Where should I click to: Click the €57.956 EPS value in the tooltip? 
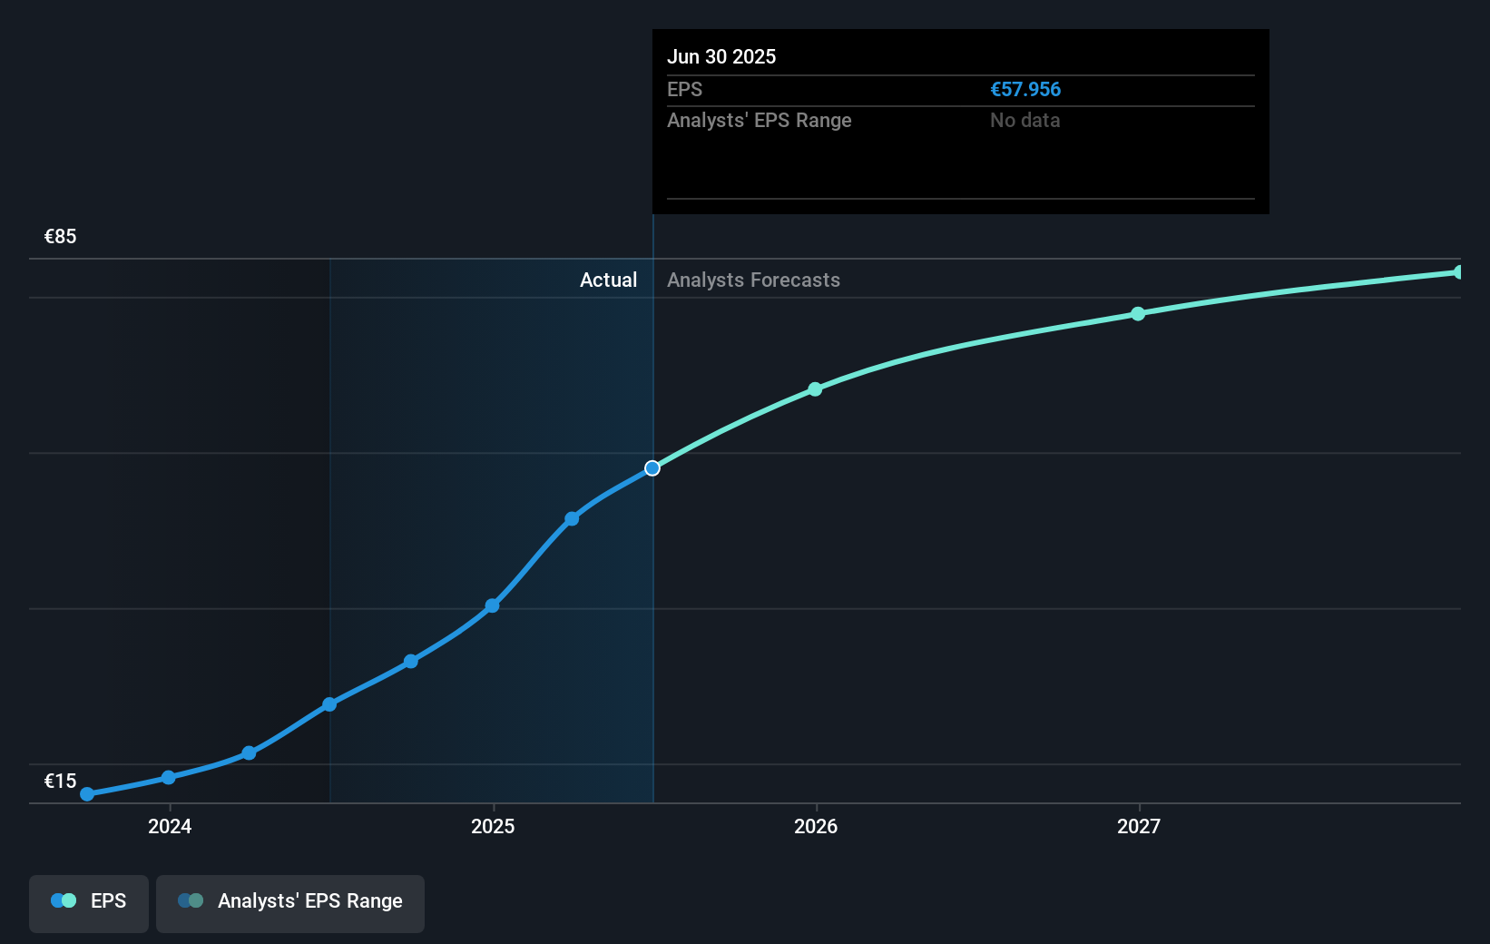[x=1025, y=90]
